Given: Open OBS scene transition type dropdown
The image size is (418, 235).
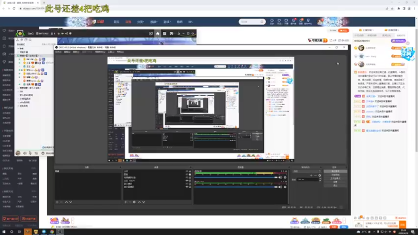Looking at the screenshot, I should (307, 171).
